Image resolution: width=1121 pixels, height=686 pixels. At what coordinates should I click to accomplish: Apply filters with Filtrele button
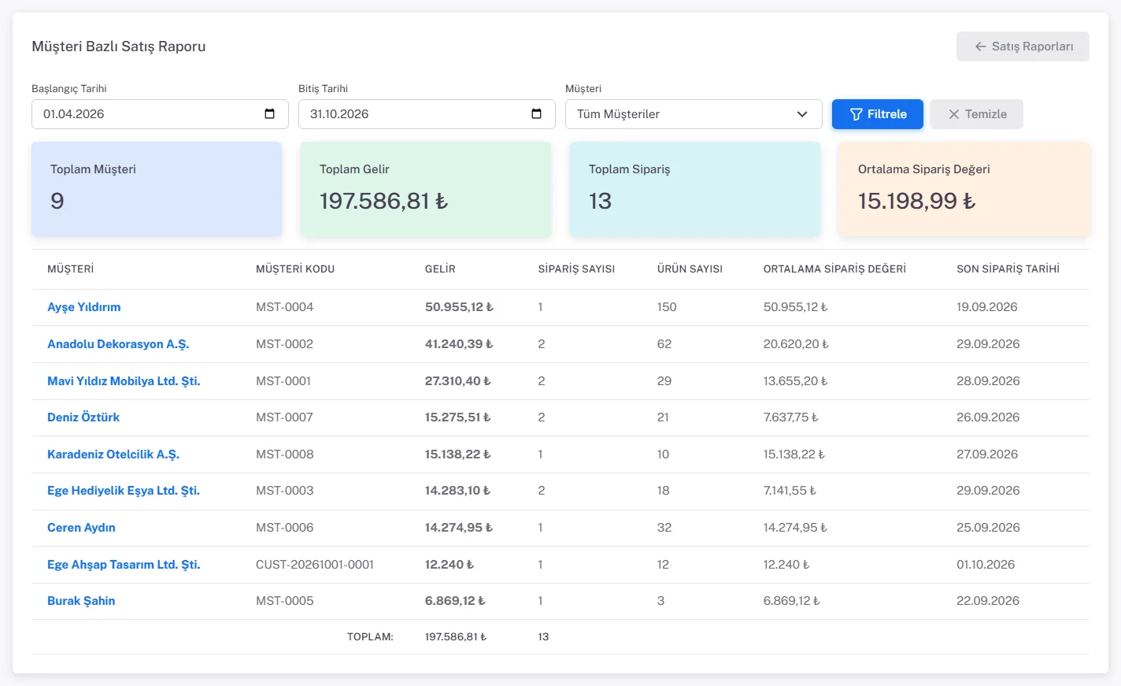(878, 114)
